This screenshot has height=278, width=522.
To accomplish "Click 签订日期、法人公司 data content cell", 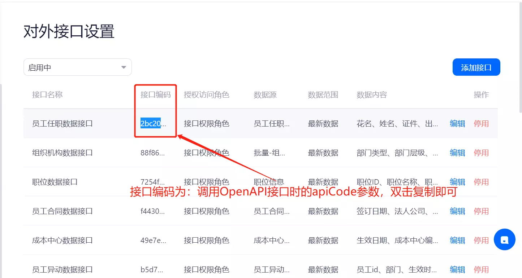I will coord(397,211).
